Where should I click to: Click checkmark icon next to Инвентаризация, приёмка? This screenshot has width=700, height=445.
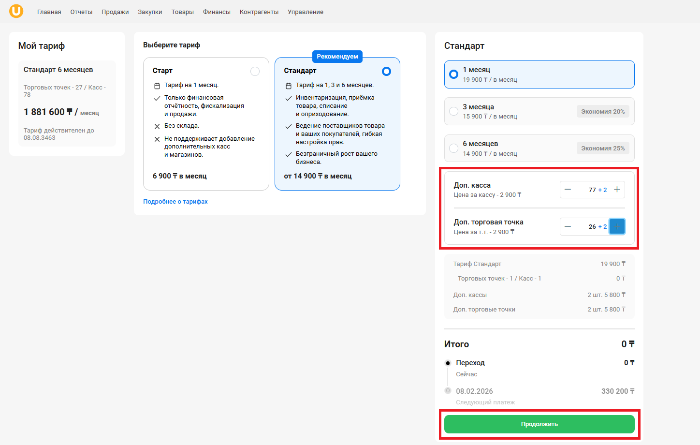click(288, 98)
